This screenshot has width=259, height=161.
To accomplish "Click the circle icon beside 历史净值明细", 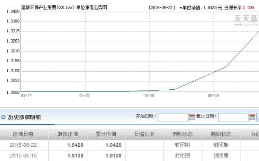I will pos(3,117).
